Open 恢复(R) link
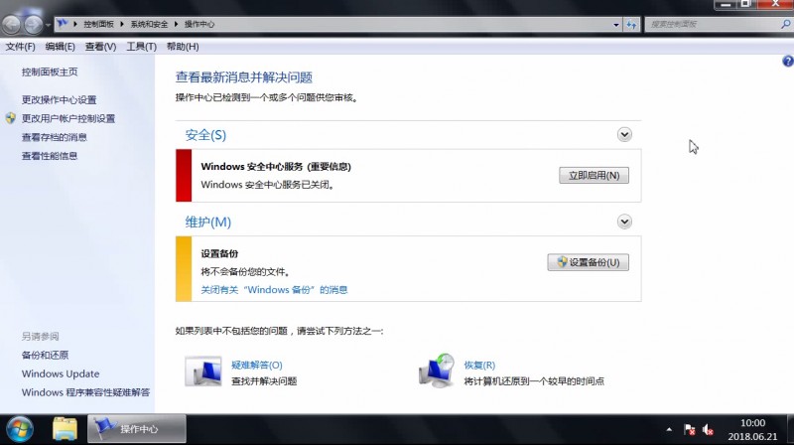Image resolution: width=794 pixels, height=445 pixels. [x=479, y=365]
